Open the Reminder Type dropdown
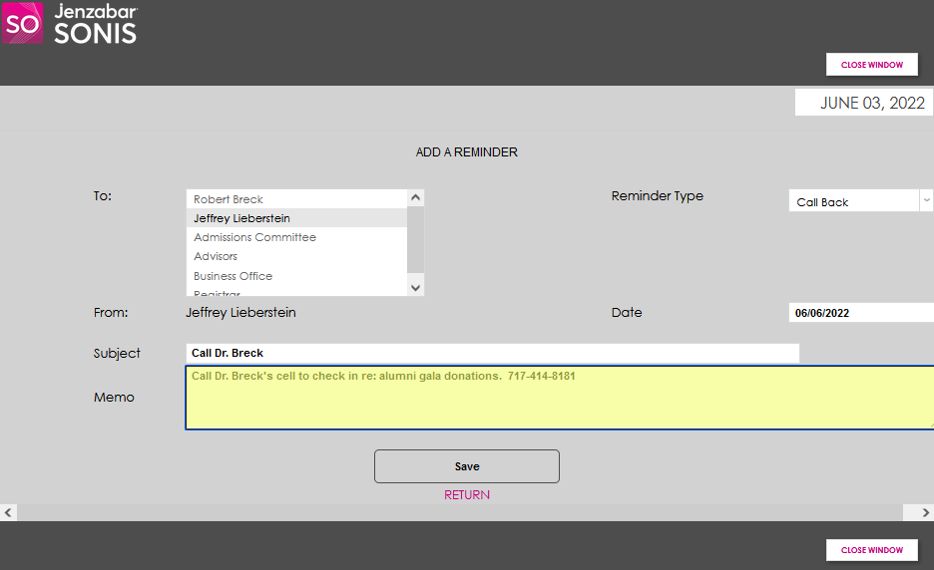This screenshot has height=570, width=934. tap(861, 201)
